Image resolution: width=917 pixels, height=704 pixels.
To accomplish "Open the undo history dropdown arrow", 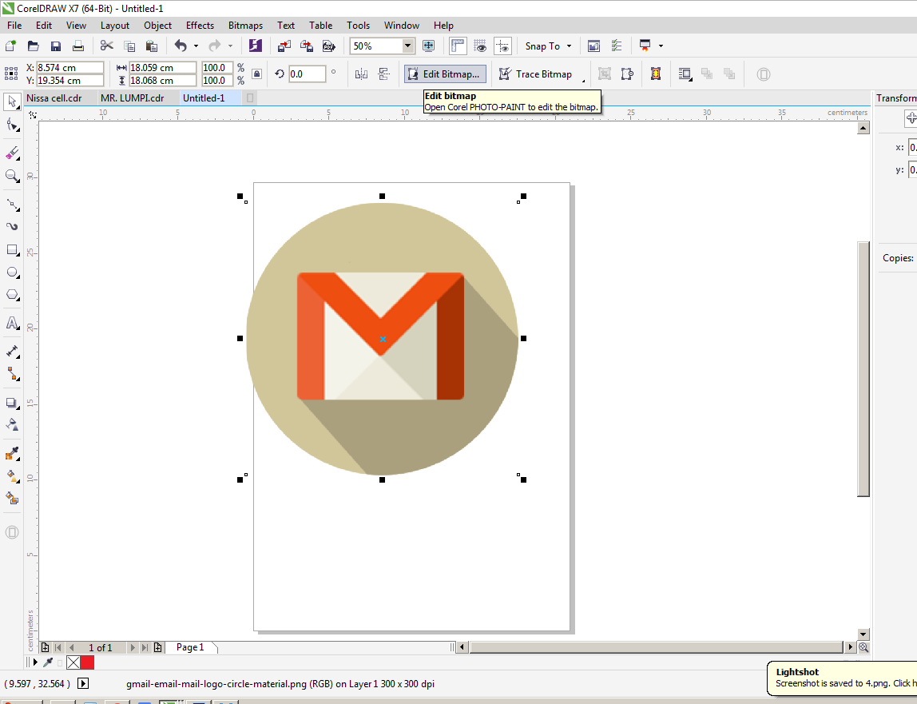I will (x=196, y=46).
